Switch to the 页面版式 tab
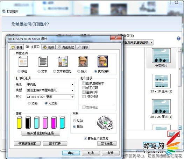 [65, 47]
